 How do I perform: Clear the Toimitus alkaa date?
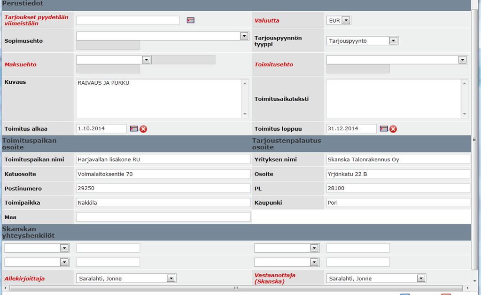tap(143, 129)
